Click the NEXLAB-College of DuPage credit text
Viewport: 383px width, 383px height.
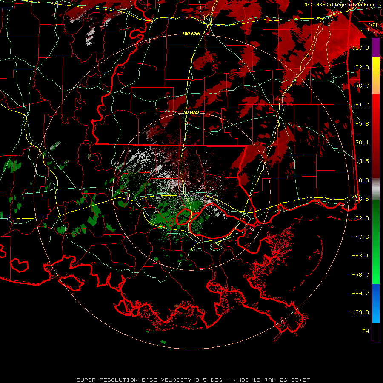pos(343,5)
